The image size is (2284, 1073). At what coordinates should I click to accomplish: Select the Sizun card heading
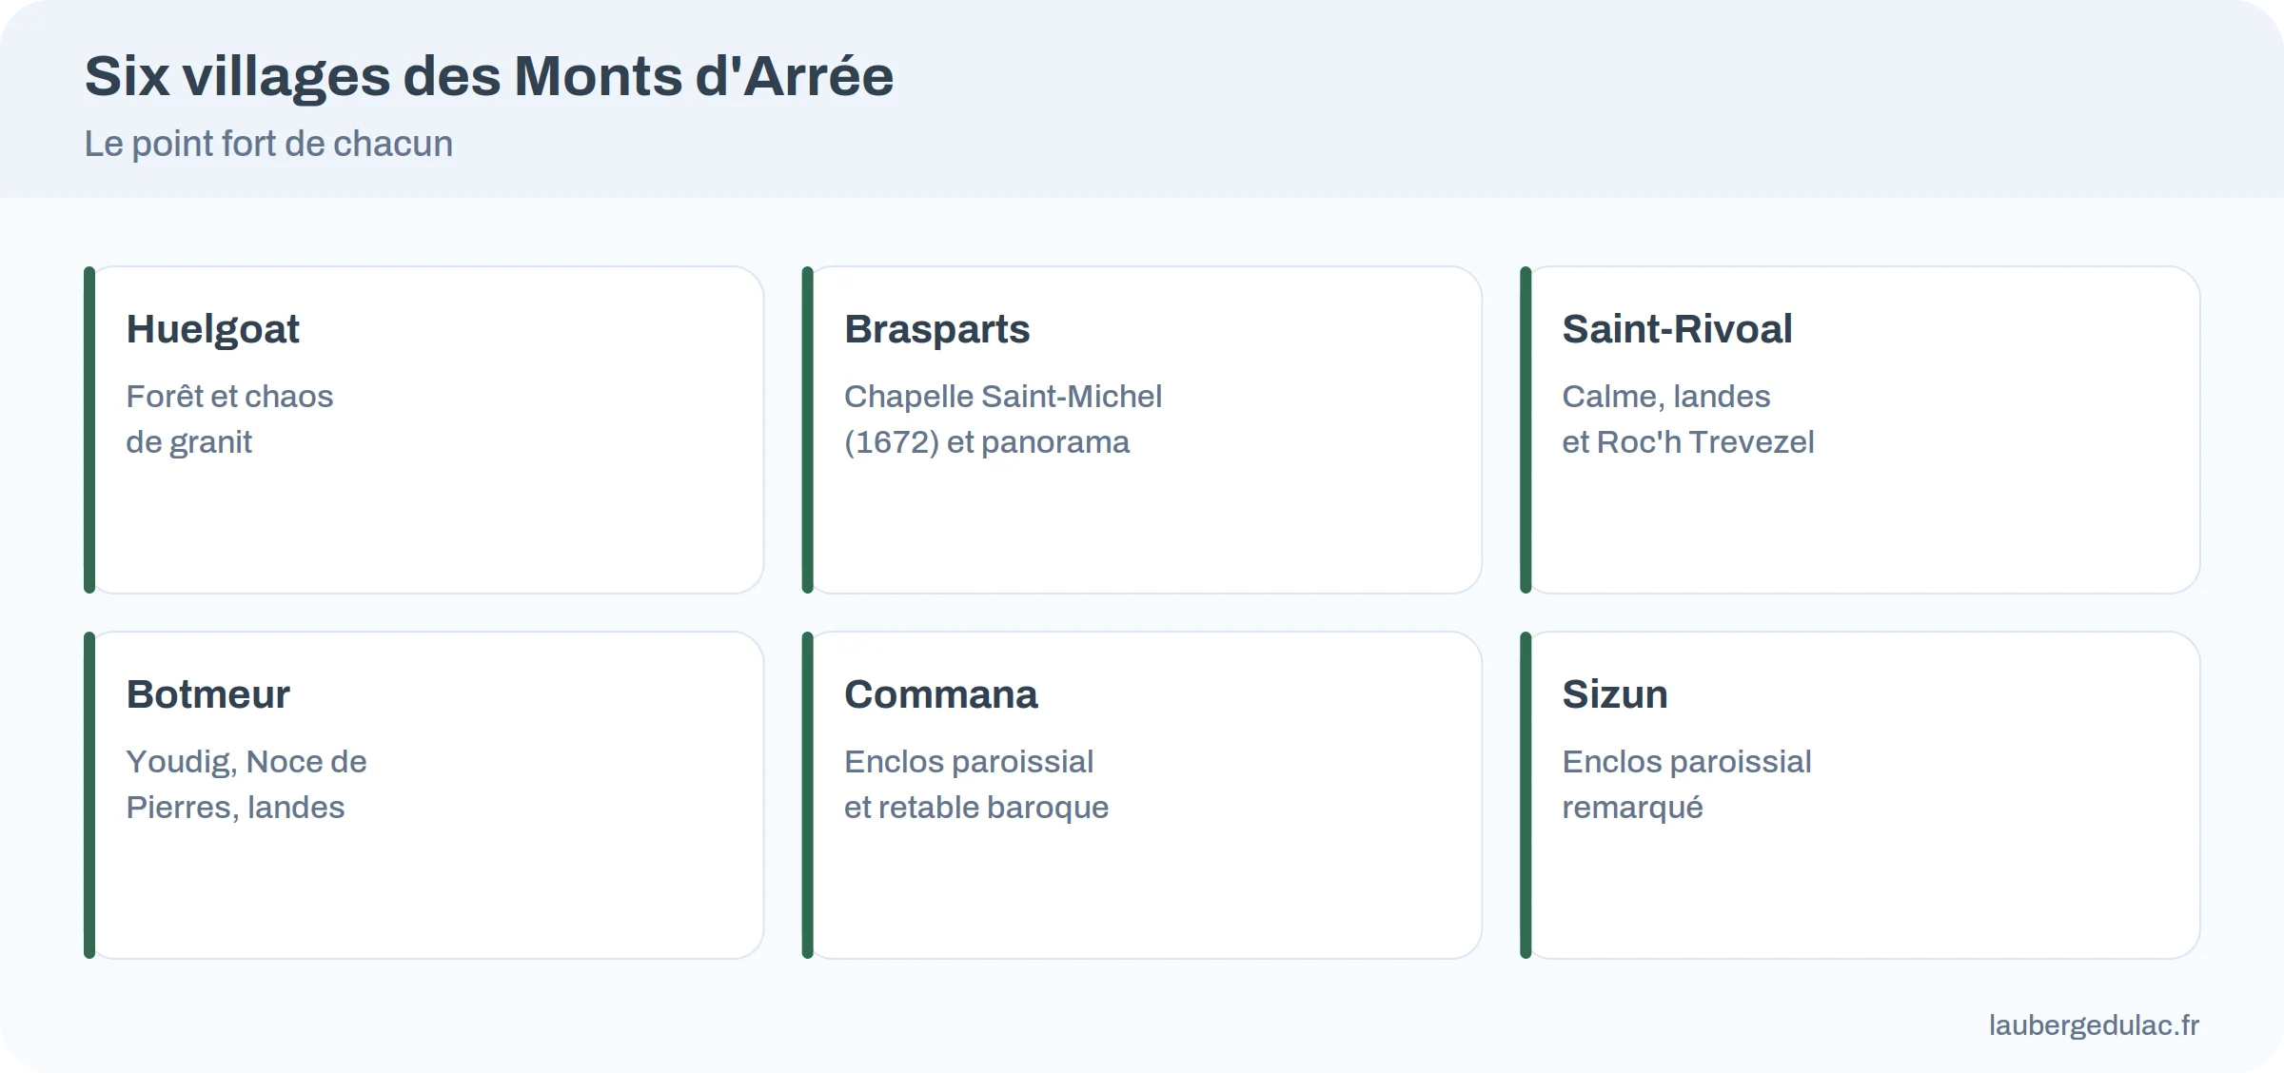coord(1614,694)
